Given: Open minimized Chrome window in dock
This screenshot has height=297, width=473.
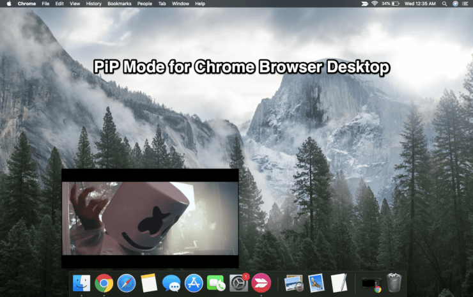Looking at the screenshot, I should pos(371,285).
